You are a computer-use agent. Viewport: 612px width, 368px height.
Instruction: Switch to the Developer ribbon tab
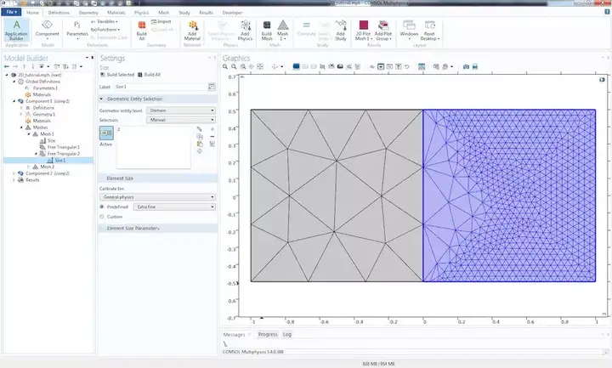(x=232, y=13)
